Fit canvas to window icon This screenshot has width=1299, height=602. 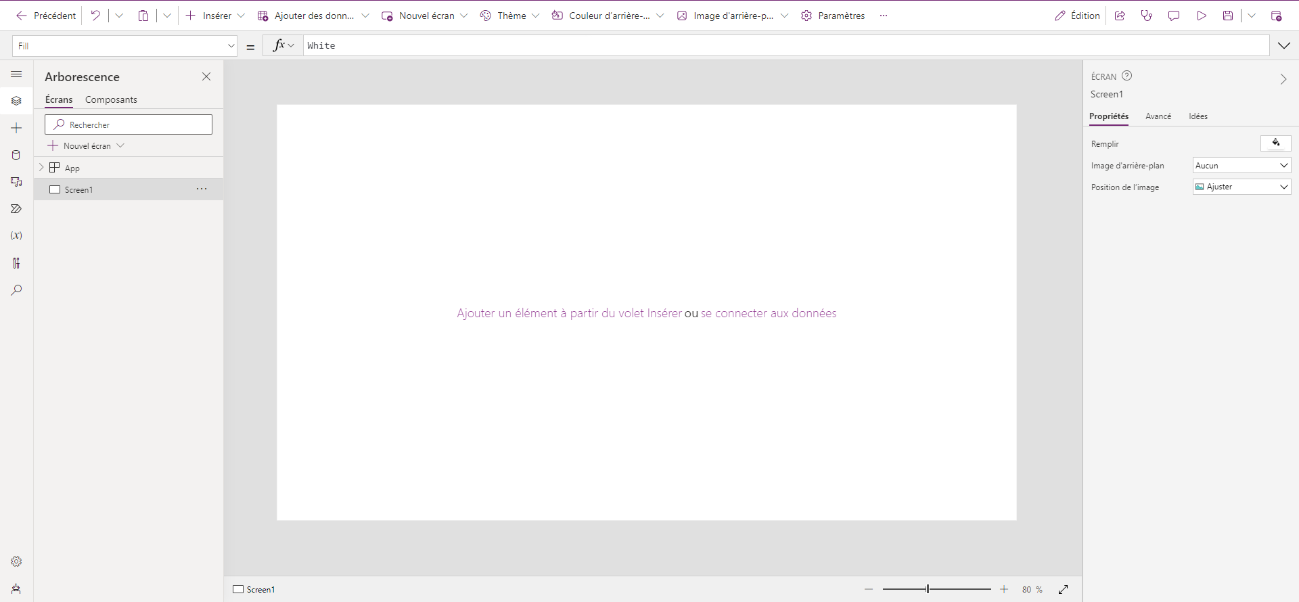tap(1064, 589)
